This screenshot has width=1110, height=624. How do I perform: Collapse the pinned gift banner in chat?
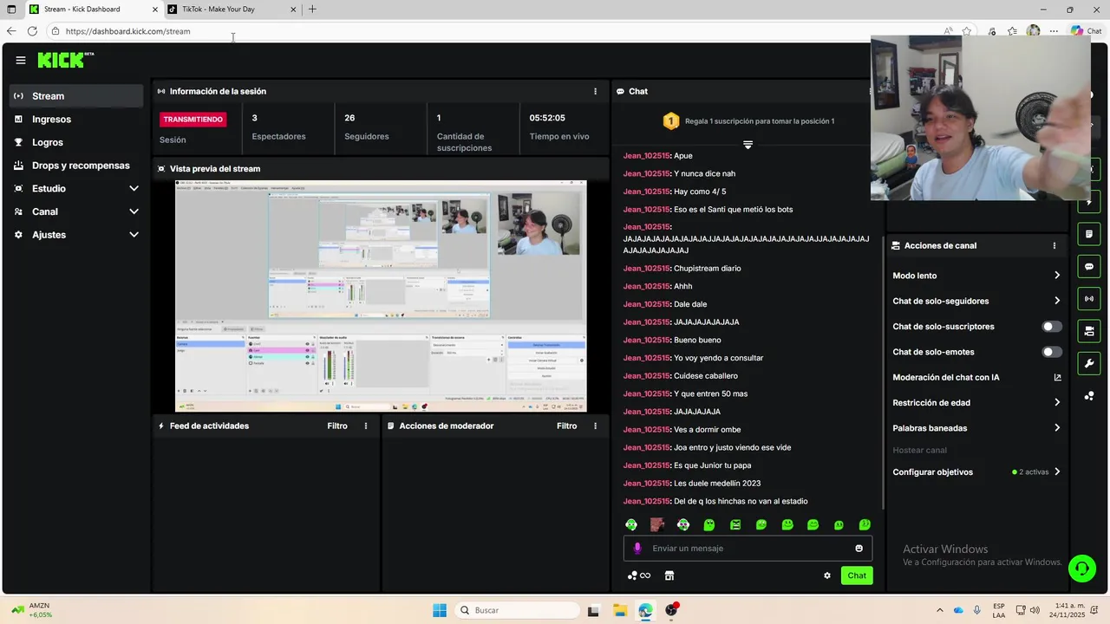[x=748, y=145]
